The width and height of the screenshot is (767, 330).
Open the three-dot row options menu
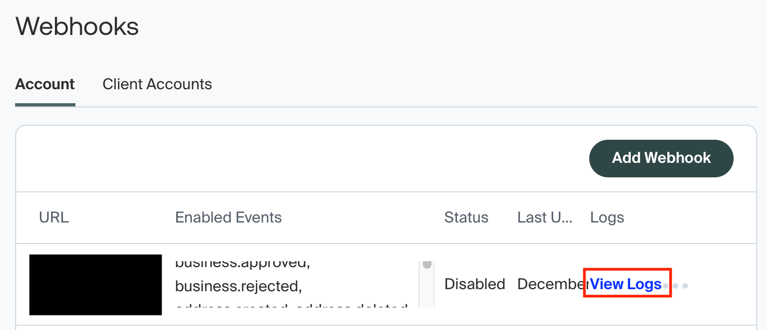(675, 286)
